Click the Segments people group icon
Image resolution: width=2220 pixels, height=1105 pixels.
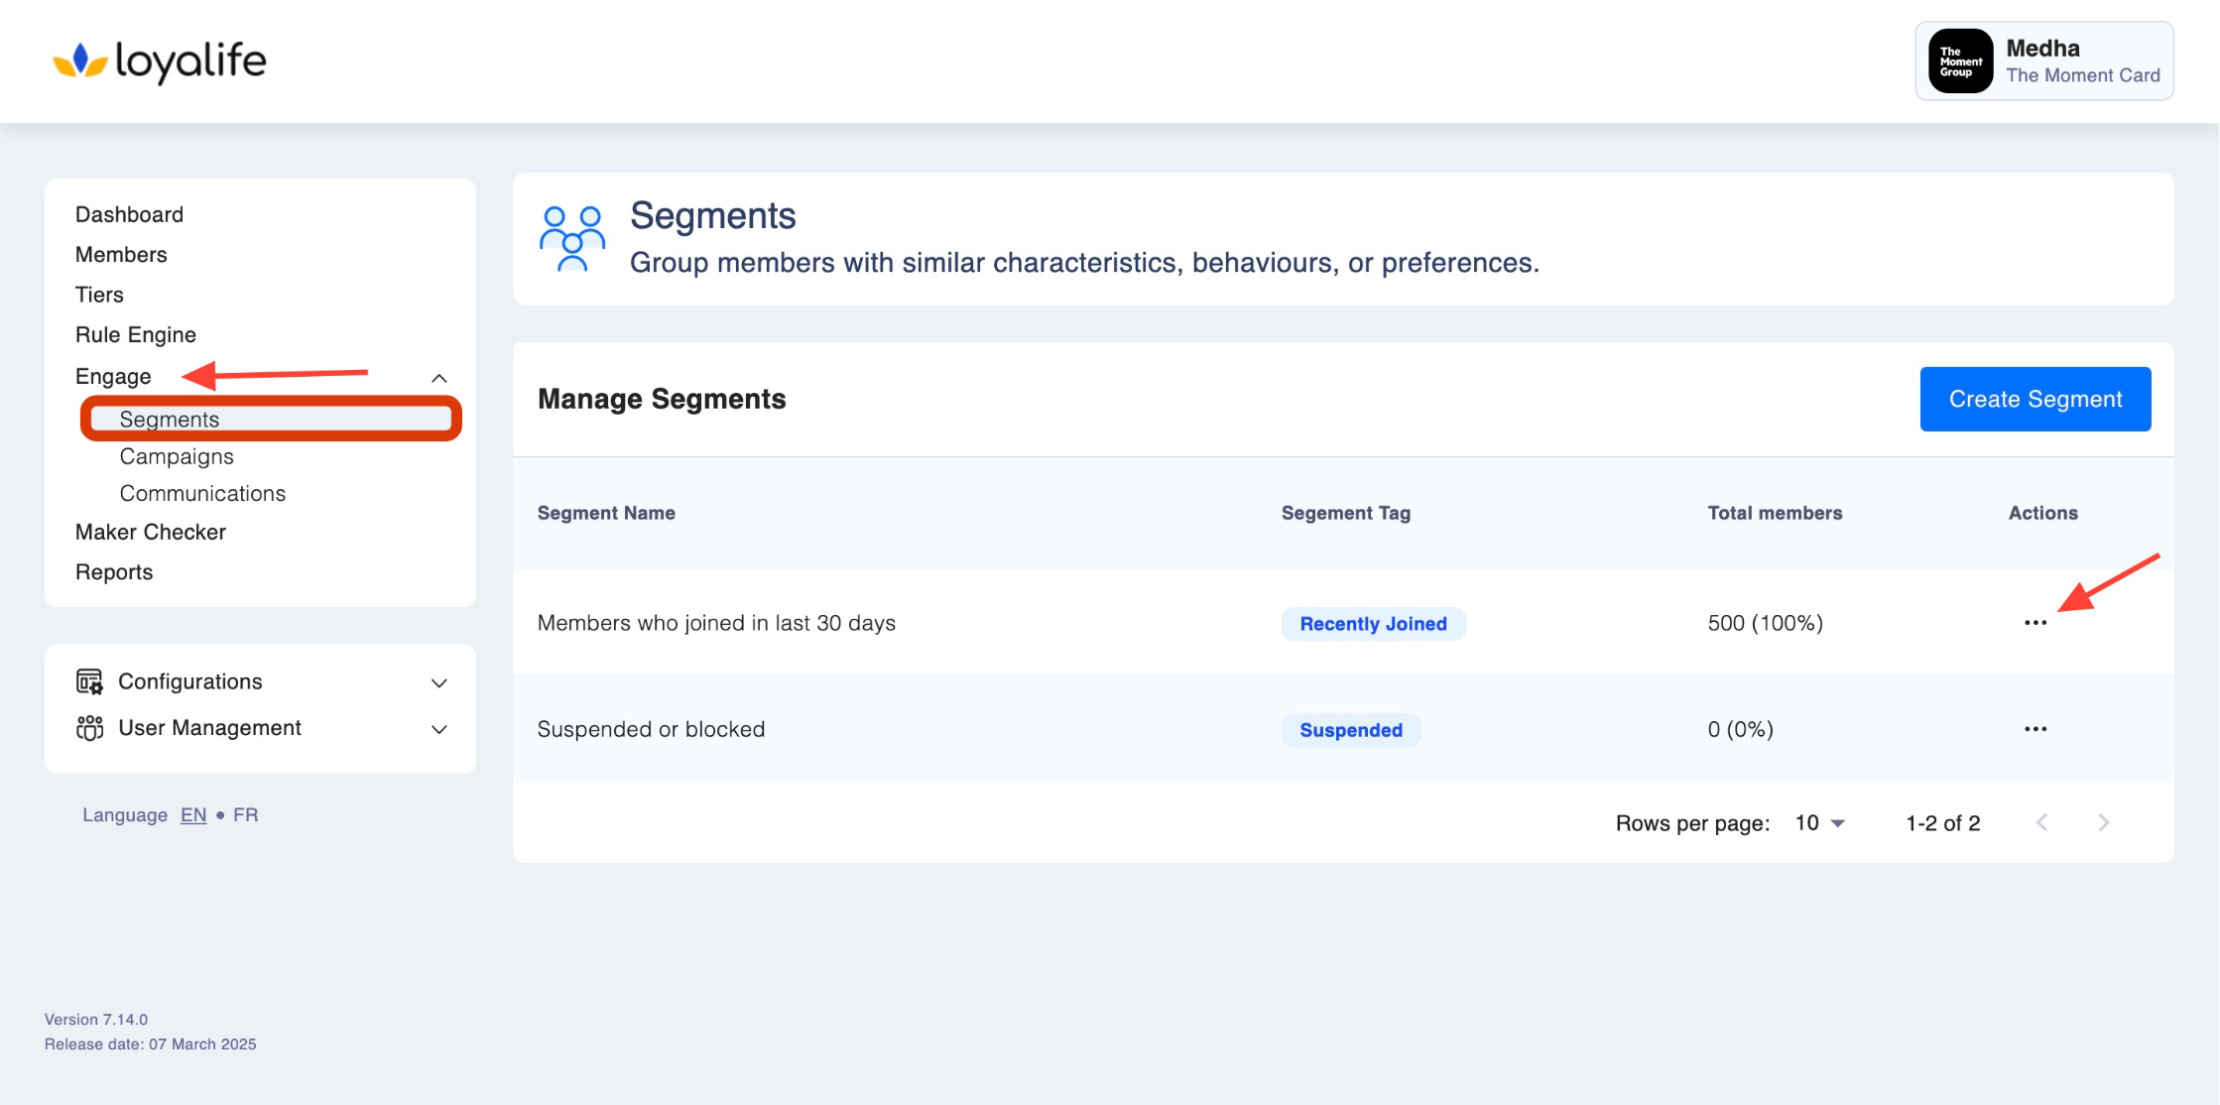click(x=571, y=239)
